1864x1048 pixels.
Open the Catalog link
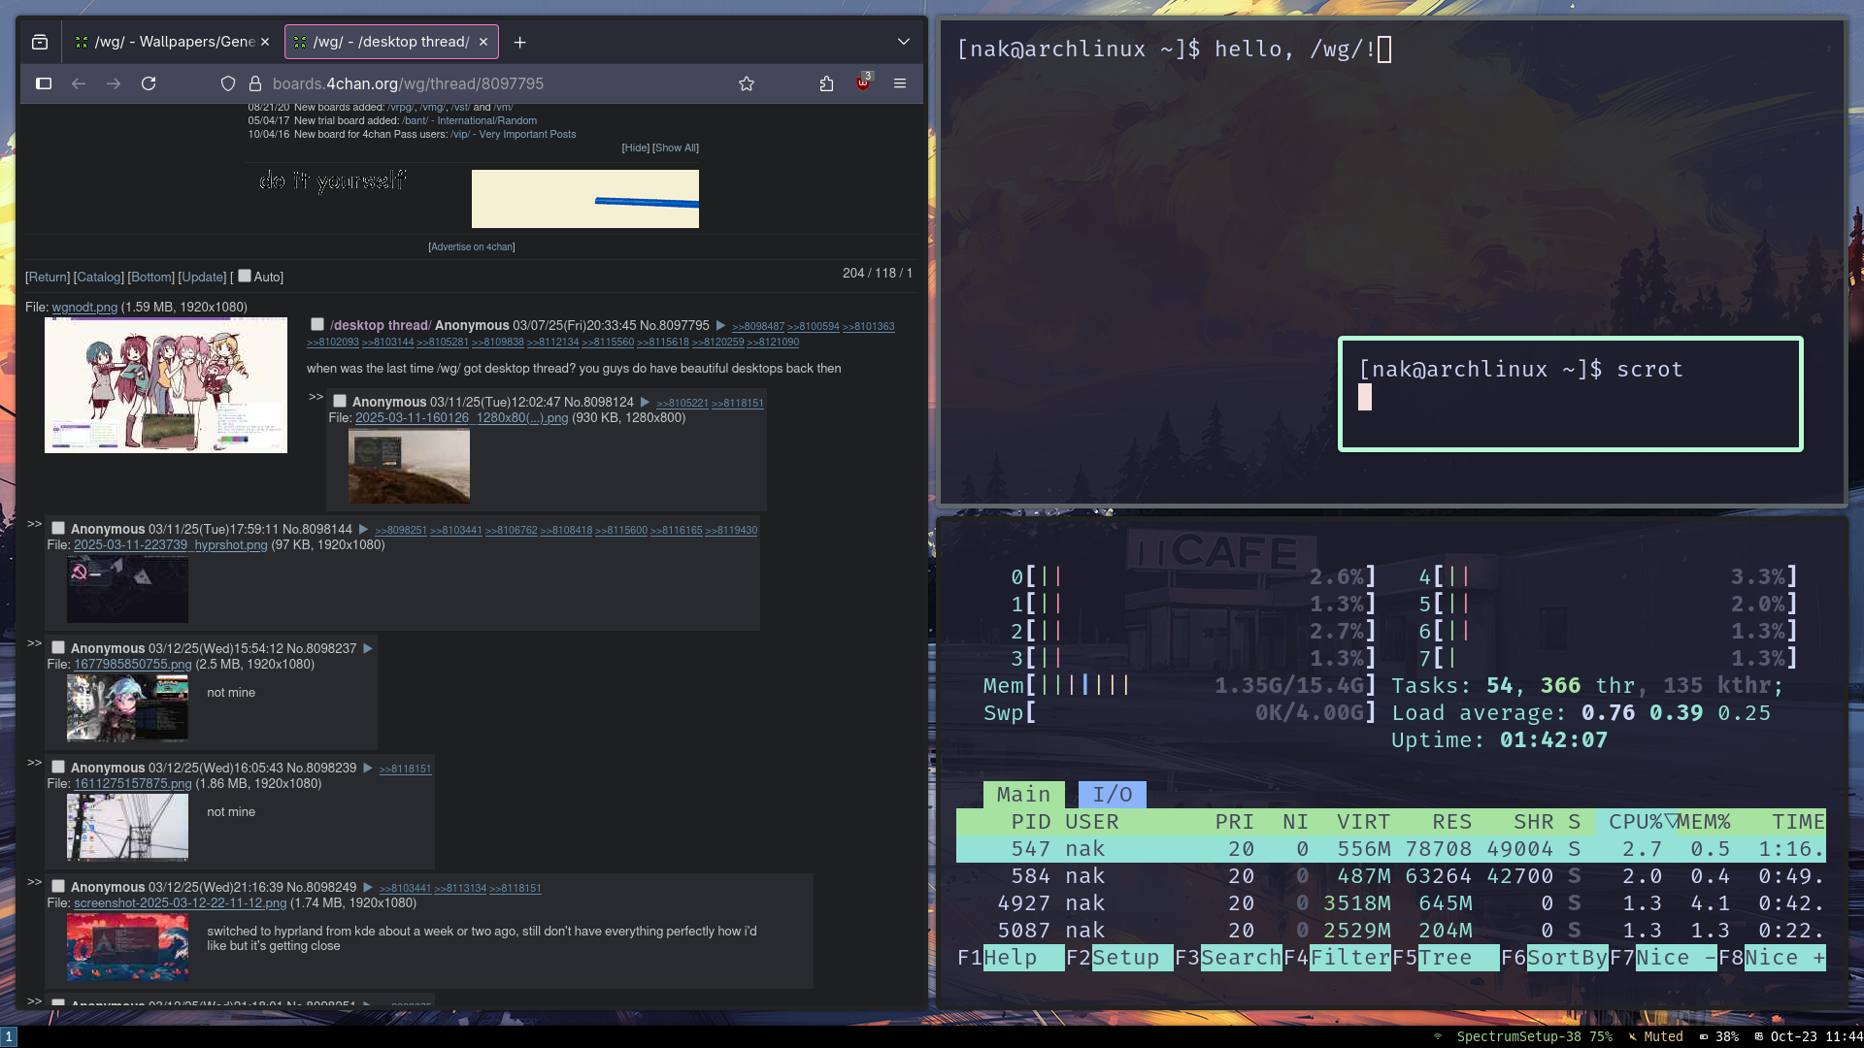(99, 277)
